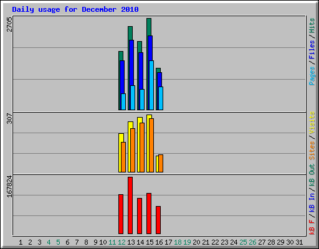Click the 'Visits' legend label

[x=312, y=123]
